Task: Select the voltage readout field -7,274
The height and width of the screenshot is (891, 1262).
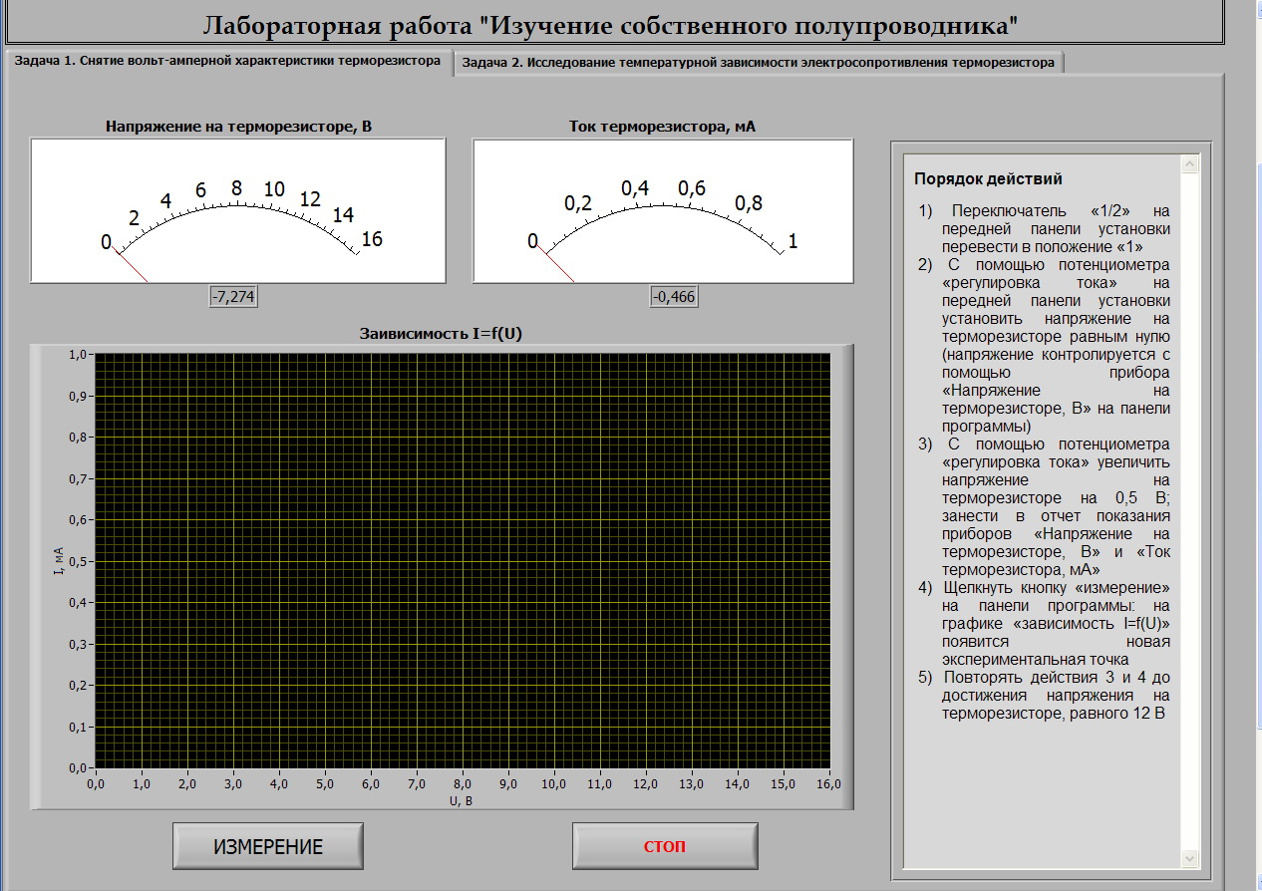Action: point(233,297)
